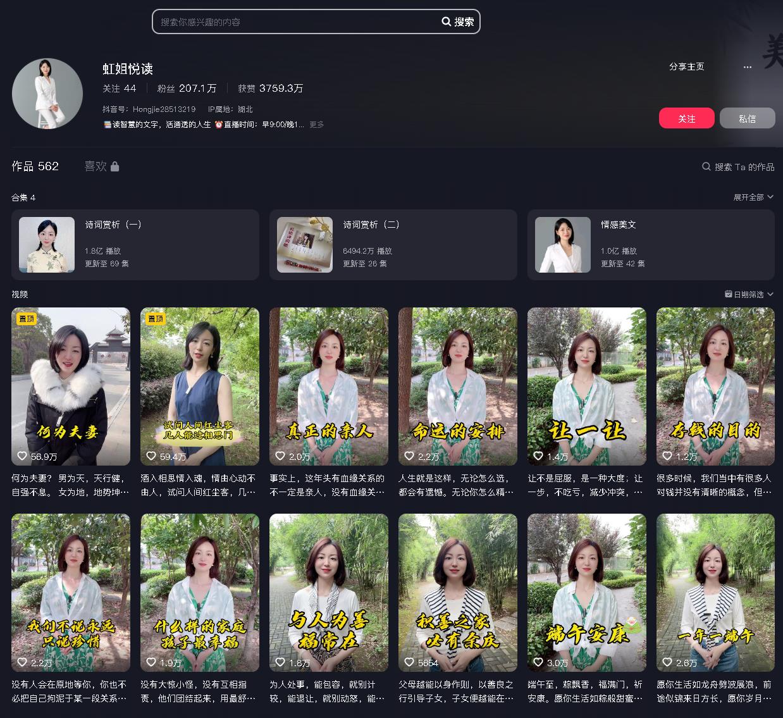
Task: Switch to the 作品 562 tab
Action: pyautogui.click(x=35, y=166)
